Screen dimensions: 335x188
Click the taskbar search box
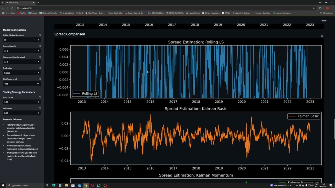click(x=25, y=185)
